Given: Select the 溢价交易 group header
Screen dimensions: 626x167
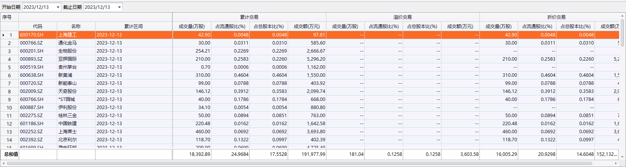Looking at the screenshot, I should click(x=403, y=17).
